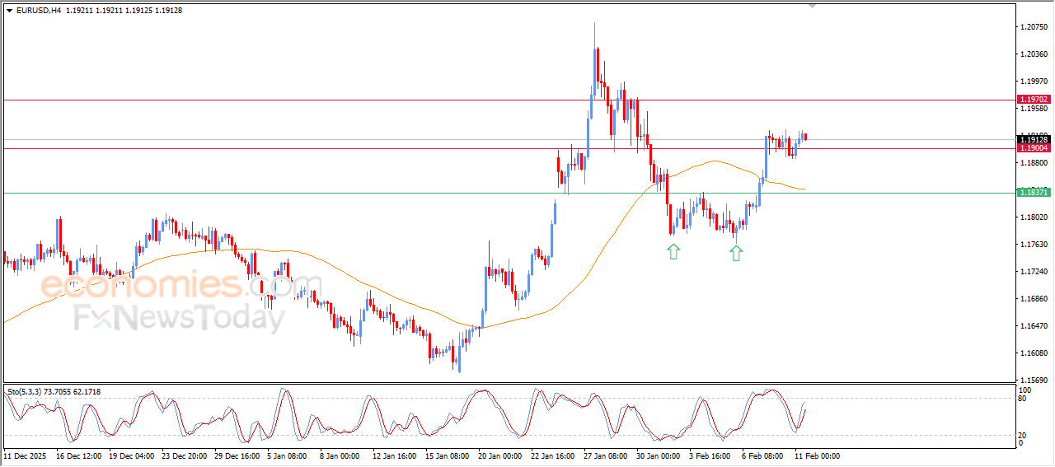Click the 11 Dec 2025 date label
Viewport: 1055px width, 467px height.
[x=26, y=455]
